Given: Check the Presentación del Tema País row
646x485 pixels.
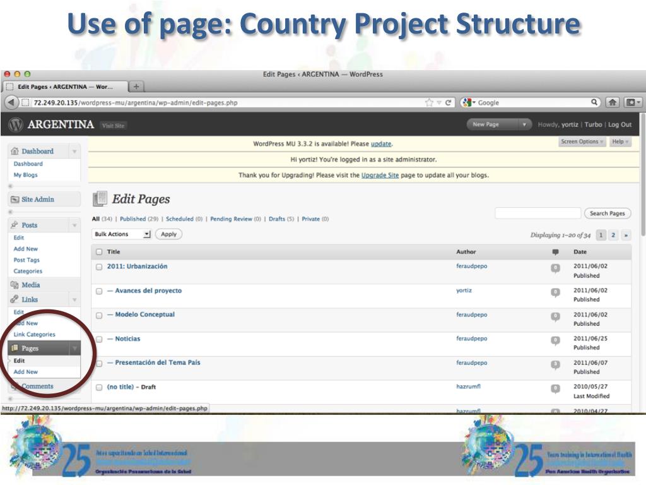Looking at the screenshot, I should pos(99,363).
